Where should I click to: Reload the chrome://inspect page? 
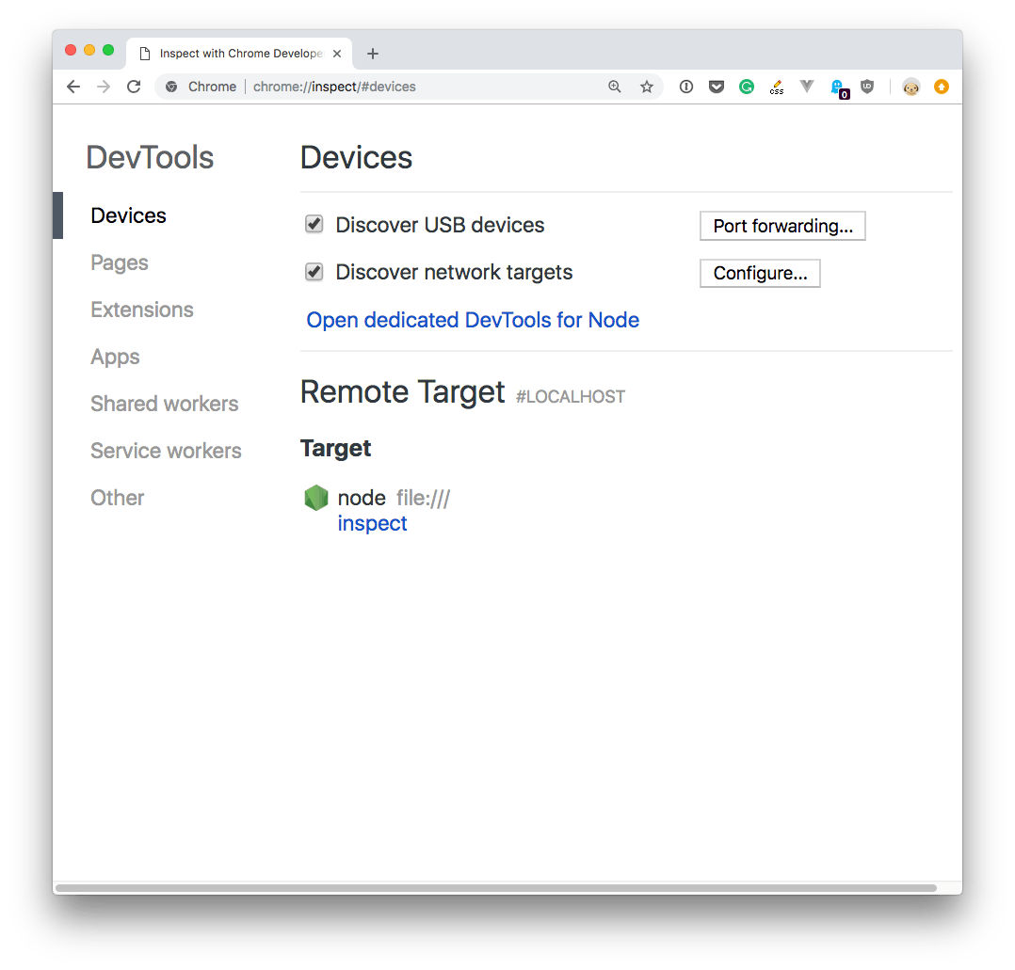pyautogui.click(x=134, y=87)
